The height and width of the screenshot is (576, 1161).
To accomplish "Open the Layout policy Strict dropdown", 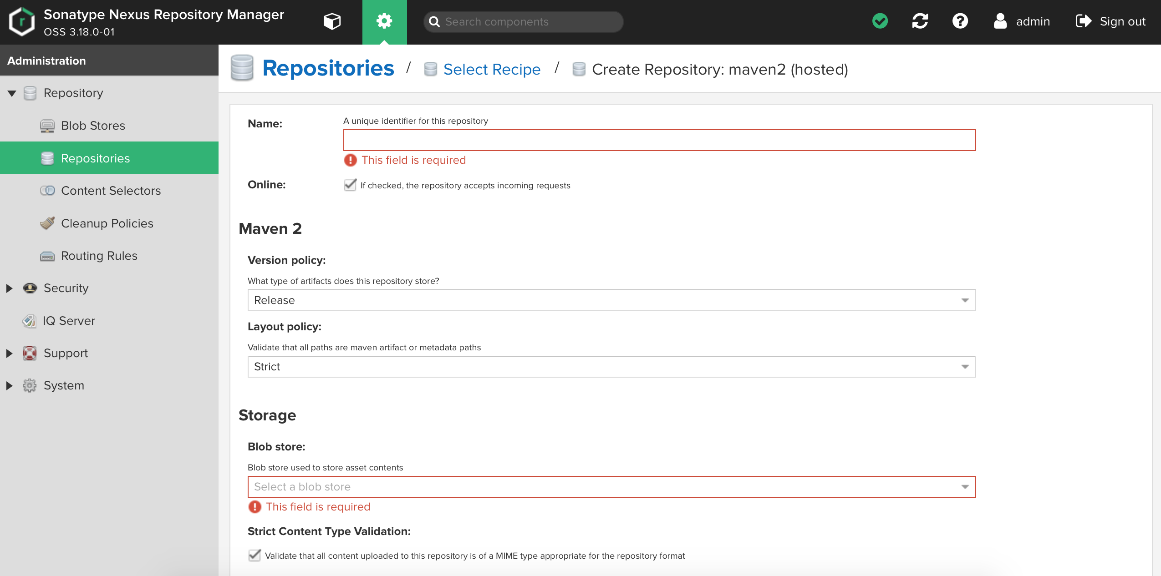I will 611,367.
